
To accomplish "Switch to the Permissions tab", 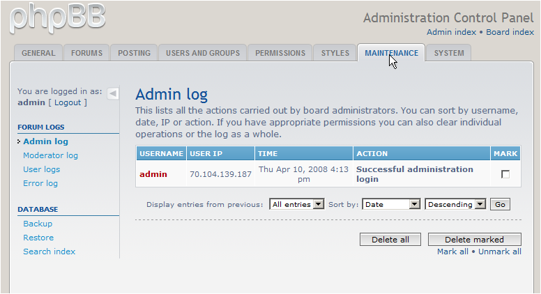I will point(280,53).
